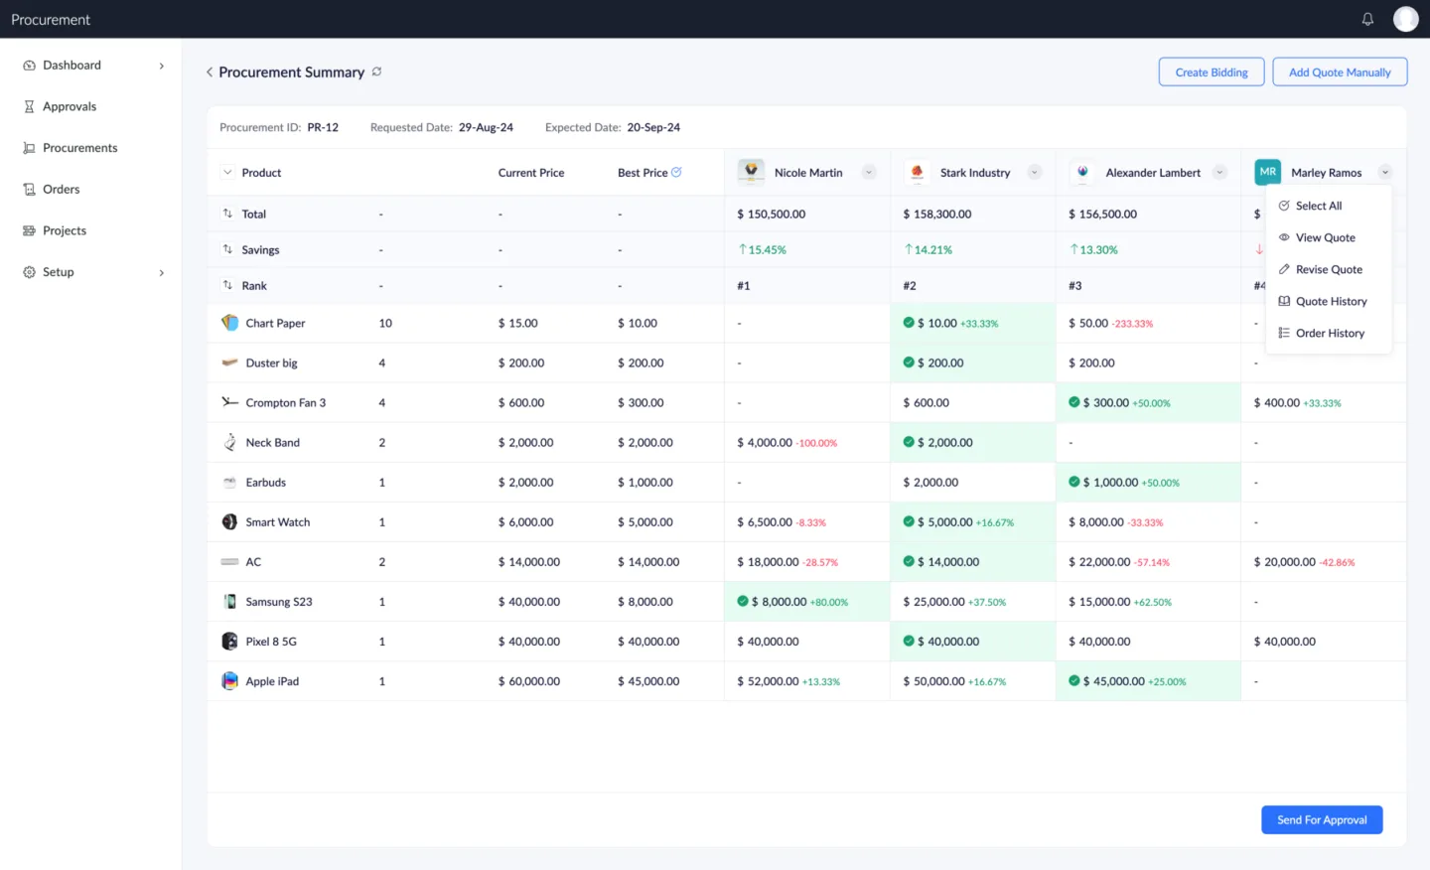Click "Send For Approval"
Viewport: 1430px width, 870px height.
1322,819
